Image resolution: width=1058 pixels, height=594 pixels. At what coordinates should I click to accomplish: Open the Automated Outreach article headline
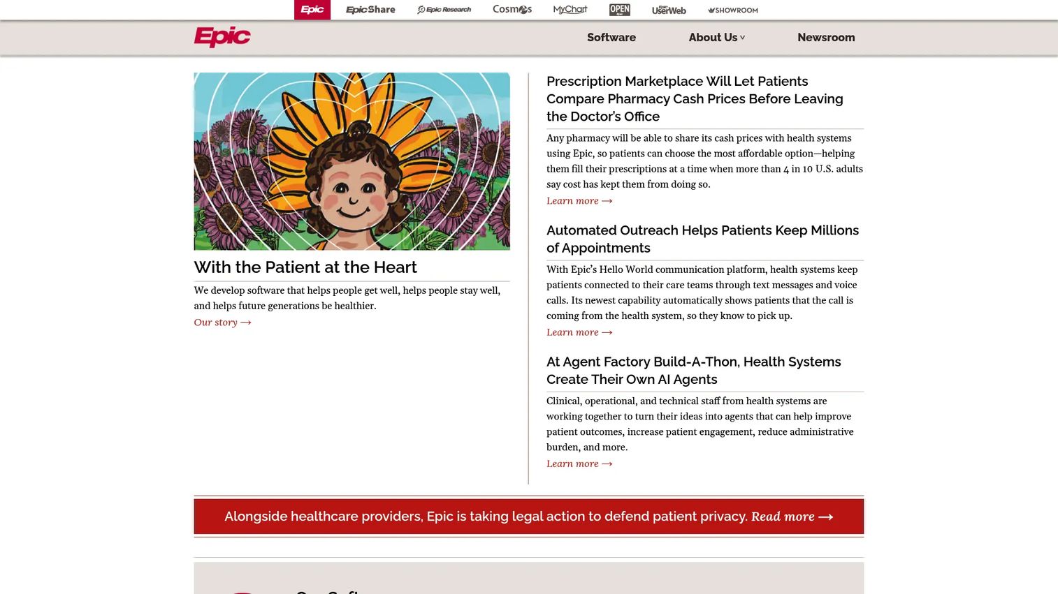[x=702, y=239]
